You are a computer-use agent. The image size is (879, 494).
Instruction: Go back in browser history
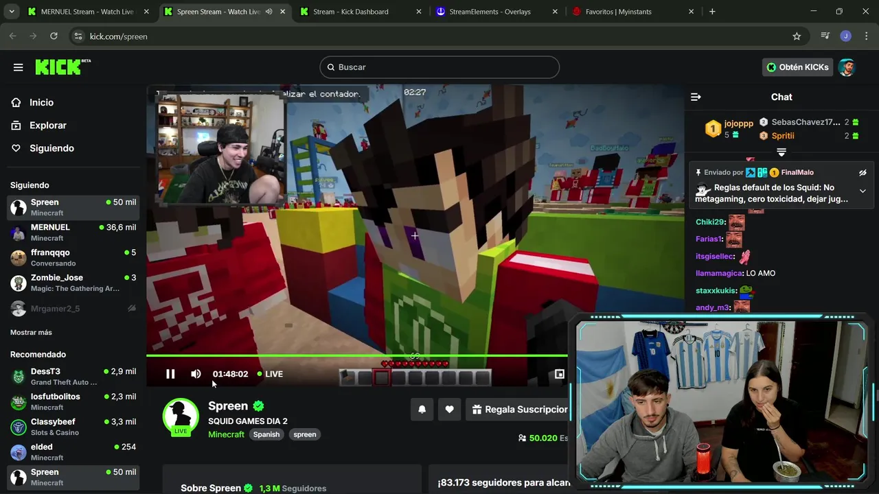click(x=12, y=36)
